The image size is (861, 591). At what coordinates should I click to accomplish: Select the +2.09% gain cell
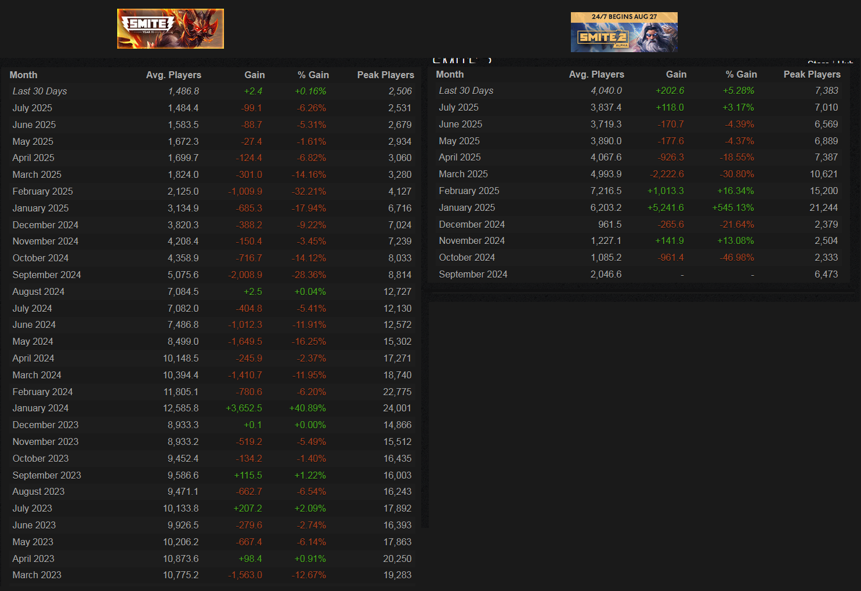coord(310,508)
